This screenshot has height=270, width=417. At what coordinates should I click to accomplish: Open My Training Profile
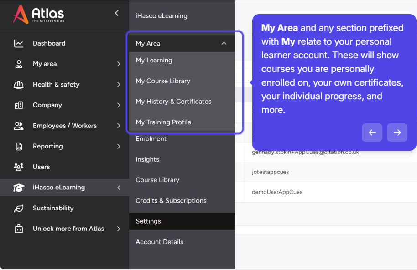163,122
